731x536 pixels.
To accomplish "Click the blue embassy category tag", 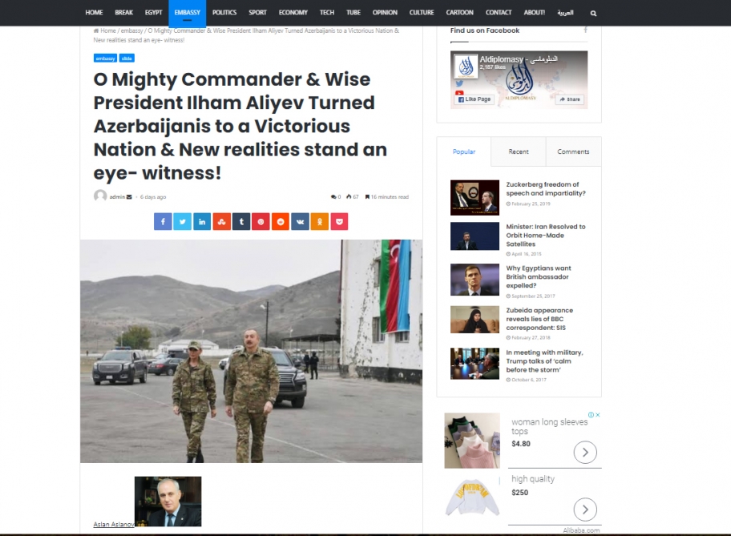I will coord(105,58).
